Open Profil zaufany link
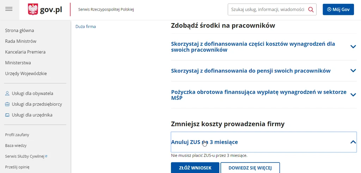361x173 pixels. (x=17, y=135)
